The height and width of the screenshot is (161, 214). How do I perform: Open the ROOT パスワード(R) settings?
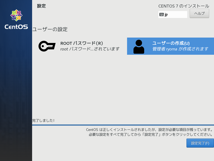tap(79, 46)
